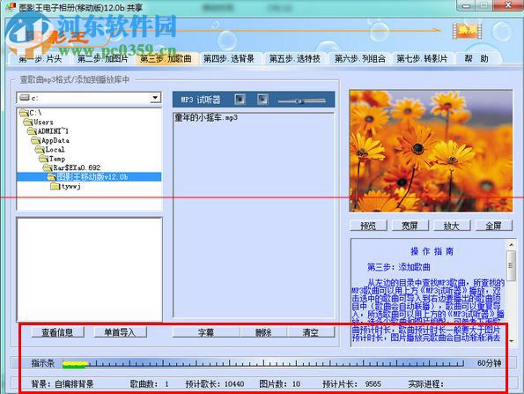Select 童年的小摇车.mp3 in the playlist
Viewport: 524px width, 394px height.
click(206, 118)
